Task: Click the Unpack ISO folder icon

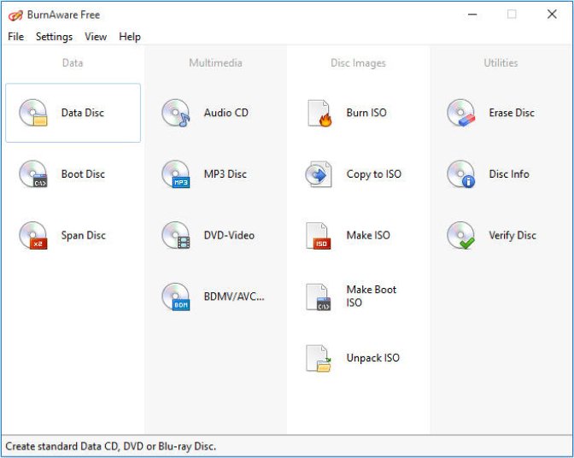Action: click(319, 358)
